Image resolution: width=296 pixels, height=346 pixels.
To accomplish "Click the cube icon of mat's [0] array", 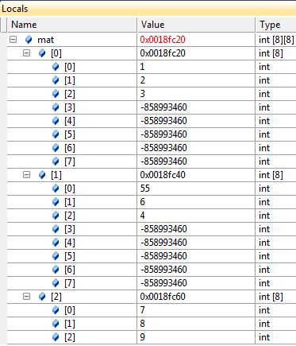I will [x=42, y=53].
